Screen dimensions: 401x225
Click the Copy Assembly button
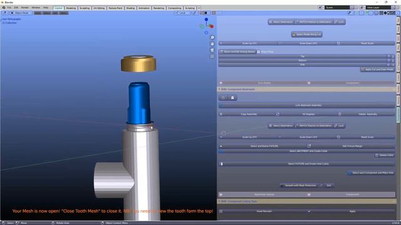pos(247,114)
